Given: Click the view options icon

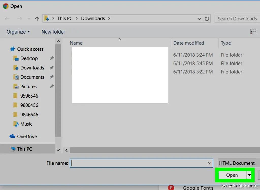Looking at the screenshot, I should click(x=253, y=32).
